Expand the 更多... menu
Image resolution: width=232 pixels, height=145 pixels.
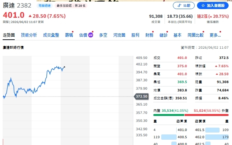215,35
